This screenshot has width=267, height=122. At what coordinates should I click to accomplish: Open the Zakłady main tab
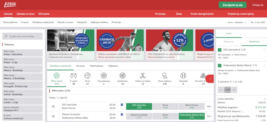[x=8, y=14]
